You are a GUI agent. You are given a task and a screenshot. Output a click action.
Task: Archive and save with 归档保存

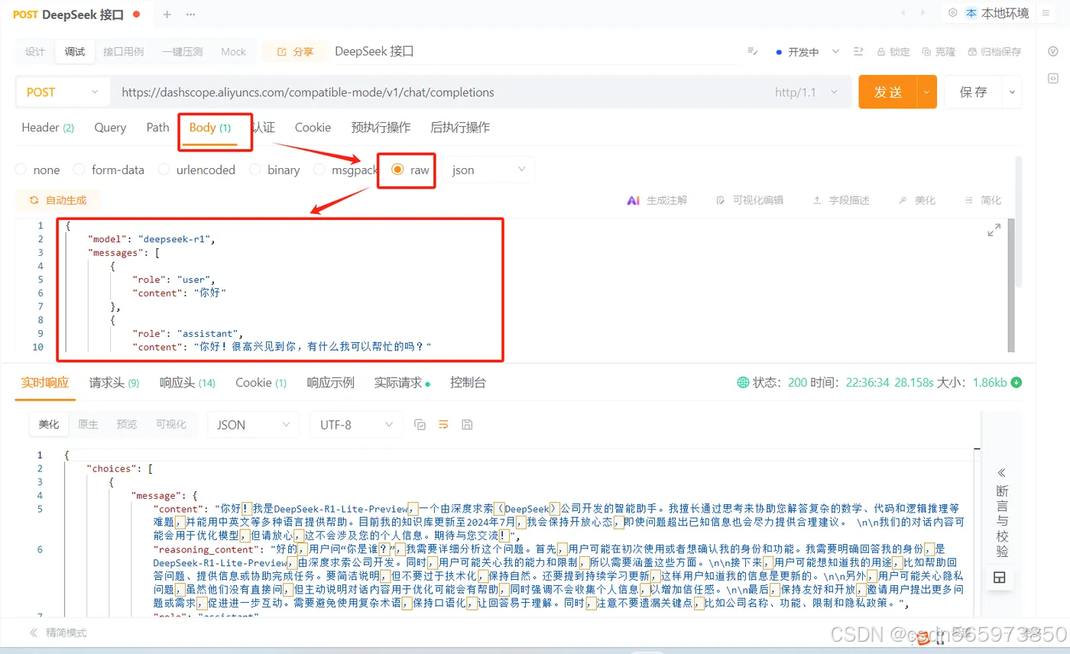[x=994, y=52]
